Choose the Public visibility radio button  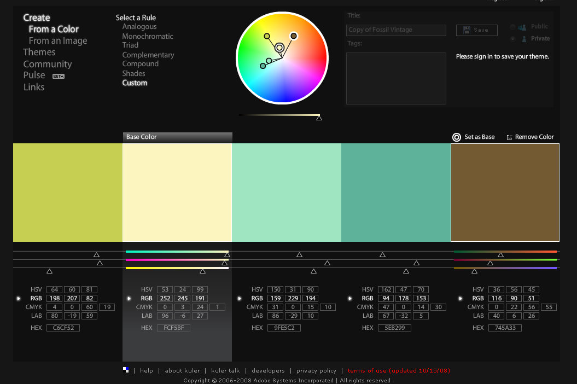(x=512, y=27)
